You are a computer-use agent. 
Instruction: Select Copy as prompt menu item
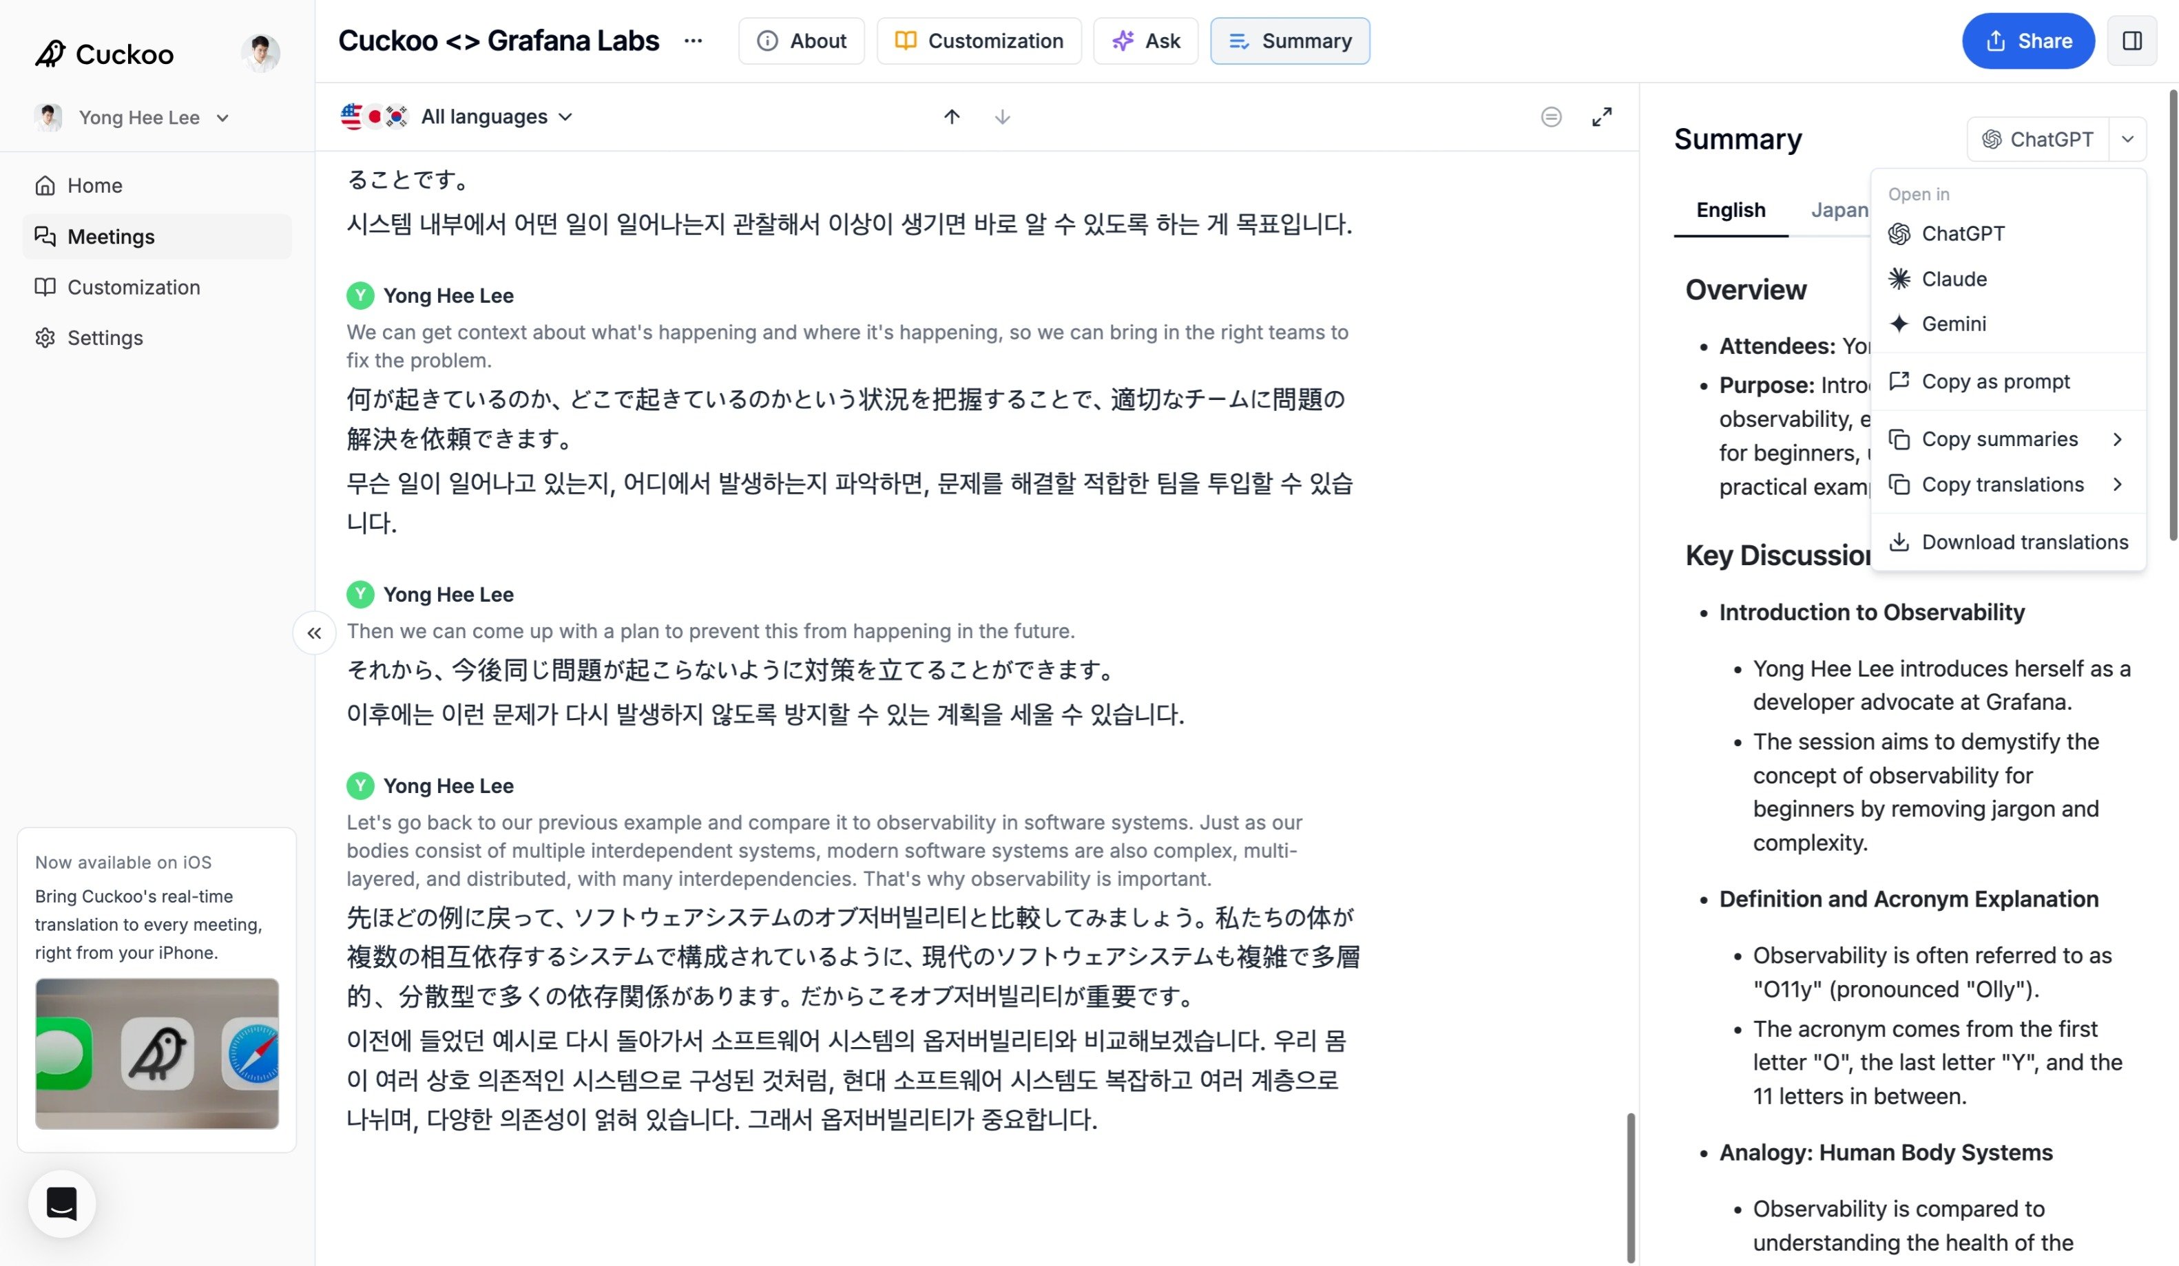point(2008,381)
